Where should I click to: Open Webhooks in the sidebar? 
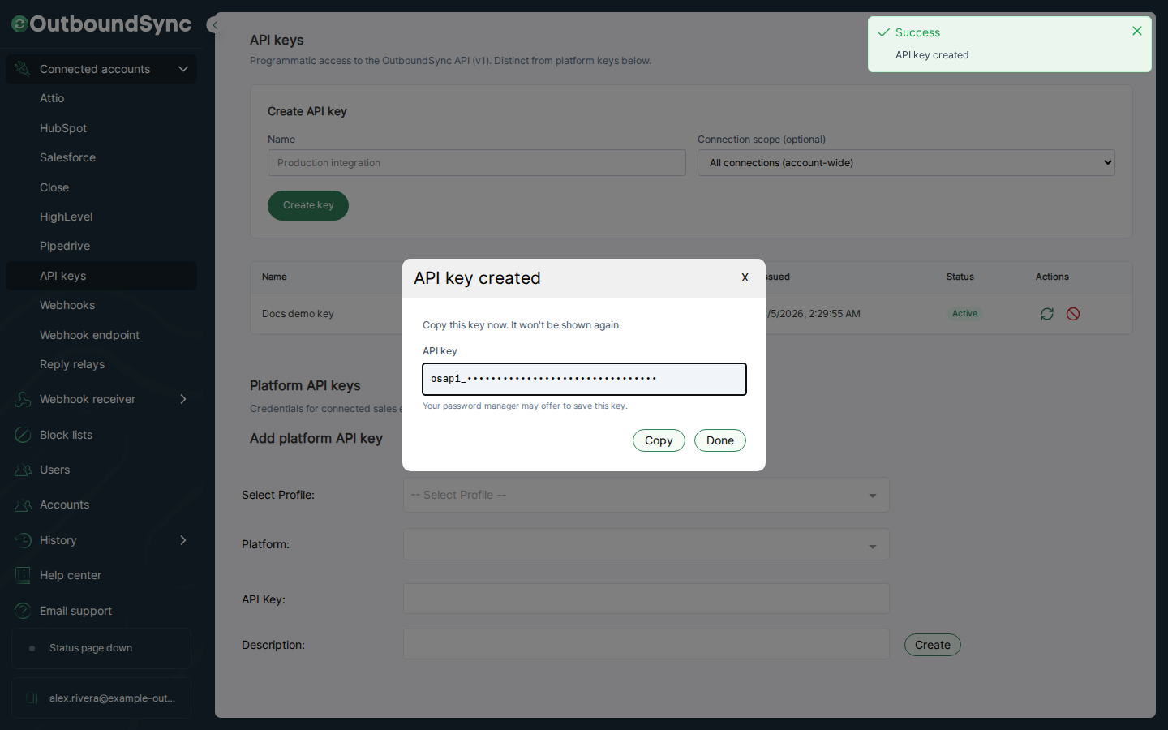(67, 305)
